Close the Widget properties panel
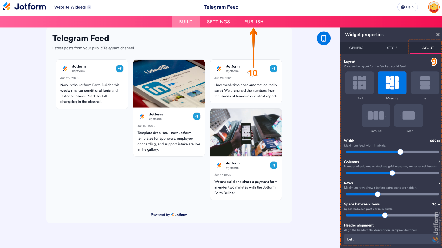Image resolution: width=442 pixels, height=248 pixels. 438,35
